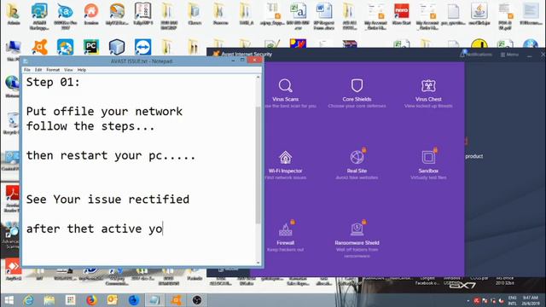Open Virus Scans in Avast
The height and width of the screenshot is (307, 546).
285,93
